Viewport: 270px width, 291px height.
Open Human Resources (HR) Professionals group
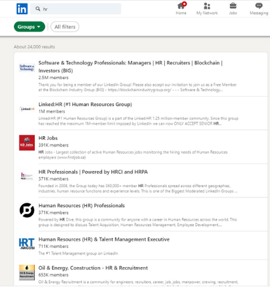click(x=82, y=206)
